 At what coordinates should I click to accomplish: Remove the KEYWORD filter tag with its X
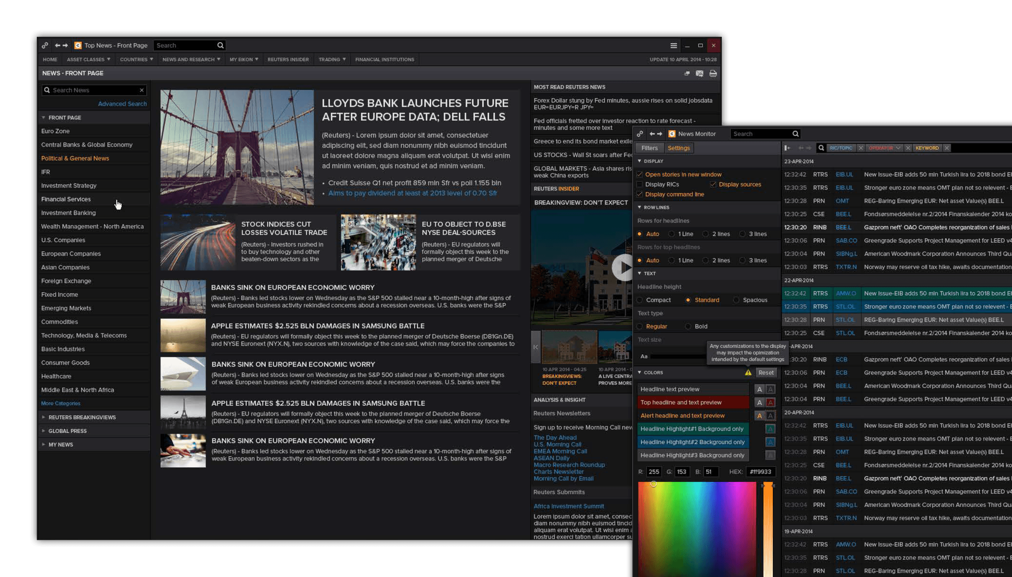pyautogui.click(x=946, y=148)
